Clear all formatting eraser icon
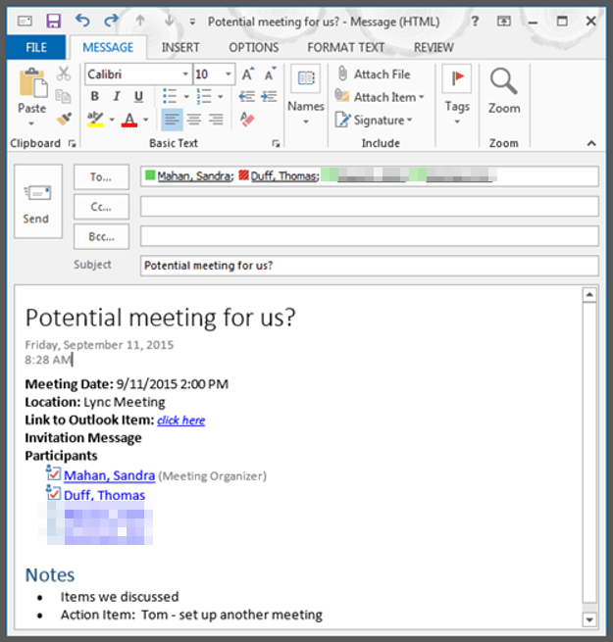 click(x=247, y=120)
